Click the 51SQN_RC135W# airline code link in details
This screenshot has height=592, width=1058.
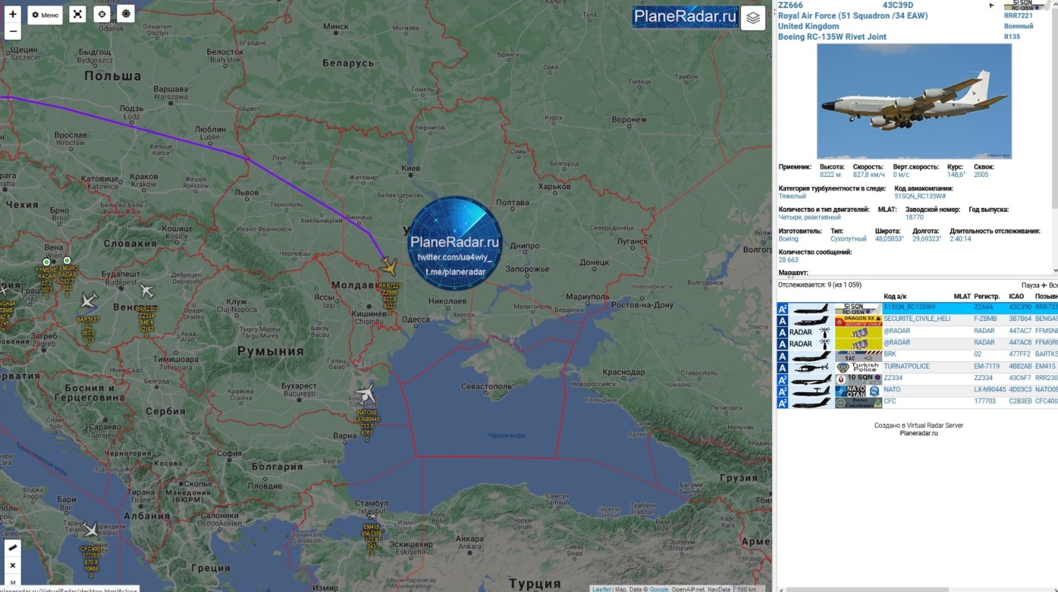click(920, 196)
